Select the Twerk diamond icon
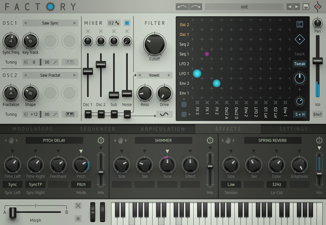 click(x=299, y=38)
